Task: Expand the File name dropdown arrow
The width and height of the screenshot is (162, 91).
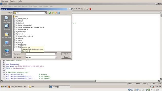Action: point(56,54)
